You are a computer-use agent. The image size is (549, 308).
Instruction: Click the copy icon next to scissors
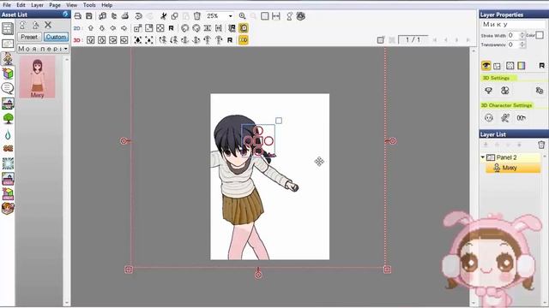click(x=174, y=16)
